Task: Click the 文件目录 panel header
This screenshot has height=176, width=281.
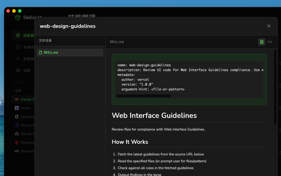Action: pos(45,41)
